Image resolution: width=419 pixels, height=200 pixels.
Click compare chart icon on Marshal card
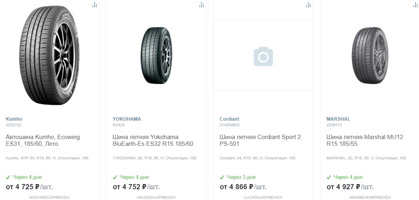pos(415,5)
